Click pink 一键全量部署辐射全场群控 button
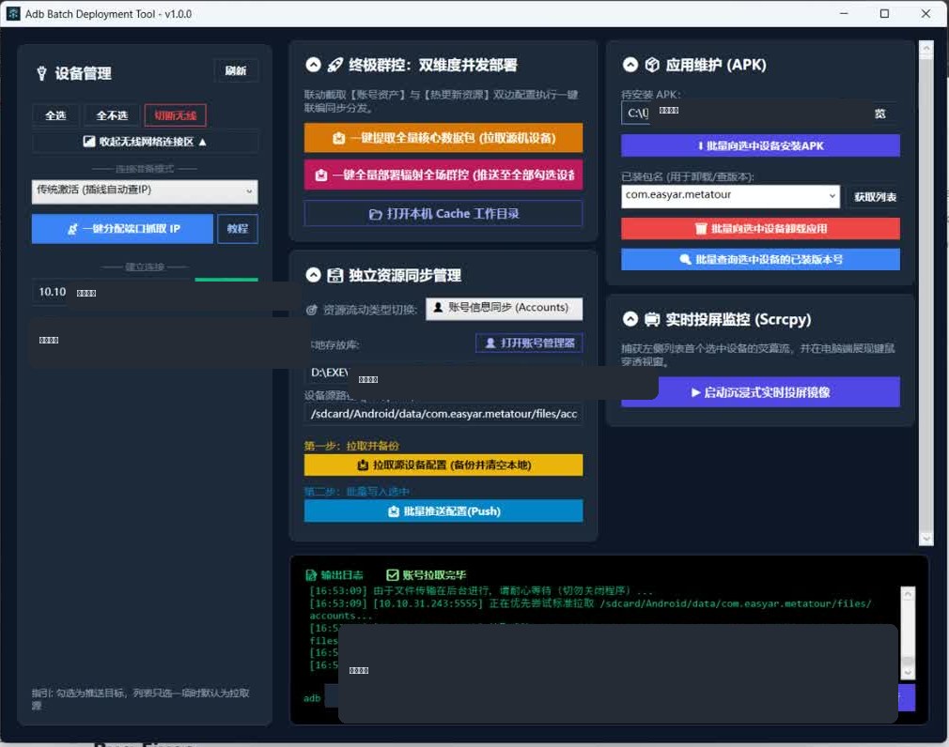Viewport: 949px width, 747px height. click(443, 175)
